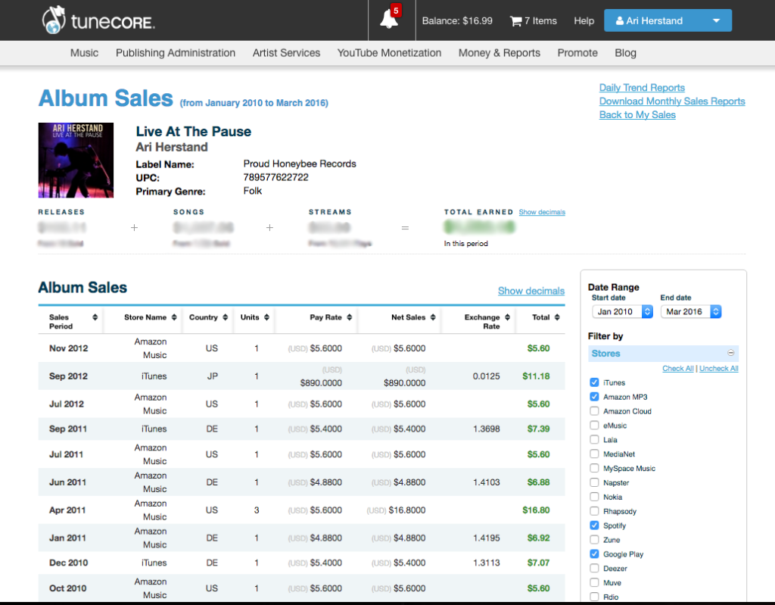Click Proud Honeybee Records label name

[x=300, y=164]
